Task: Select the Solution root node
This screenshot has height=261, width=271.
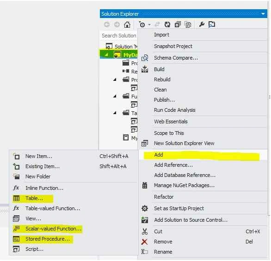Action: [x=122, y=47]
